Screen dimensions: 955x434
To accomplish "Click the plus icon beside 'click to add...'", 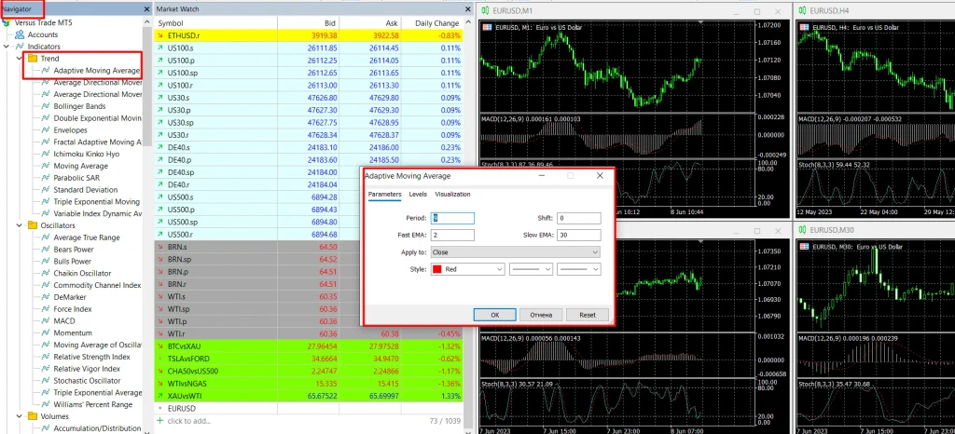I will pyautogui.click(x=160, y=421).
